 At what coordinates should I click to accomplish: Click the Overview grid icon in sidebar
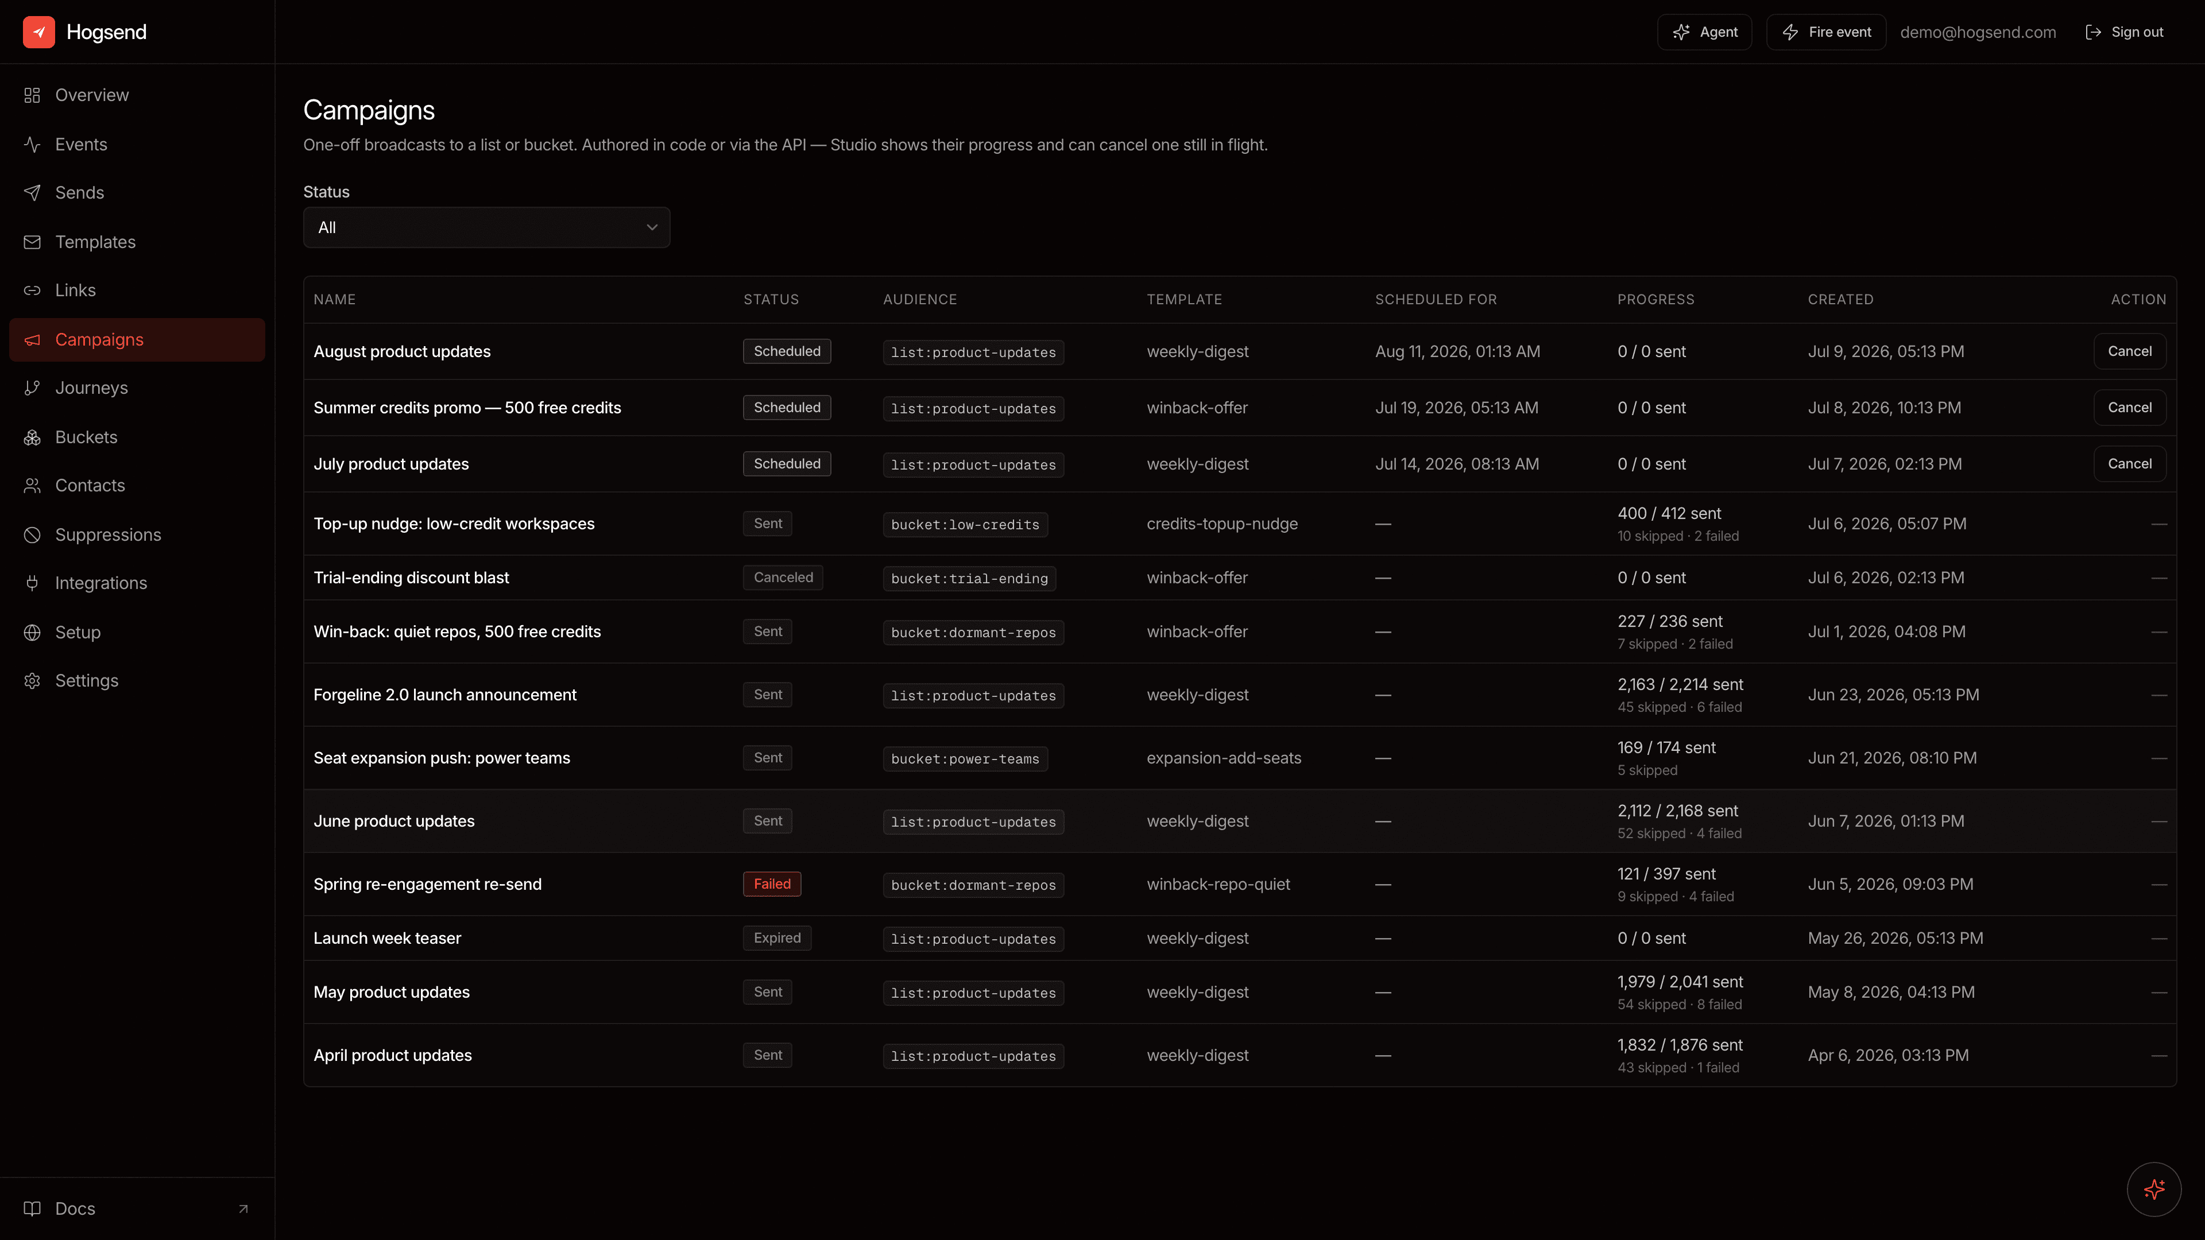pyautogui.click(x=33, y=95)
